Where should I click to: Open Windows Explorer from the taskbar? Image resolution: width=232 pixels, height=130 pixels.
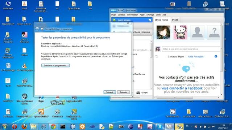34,127
